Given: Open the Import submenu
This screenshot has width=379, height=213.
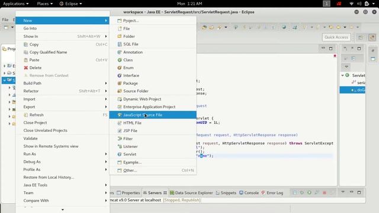Looking at the screenshot, I should click(62, 99).
